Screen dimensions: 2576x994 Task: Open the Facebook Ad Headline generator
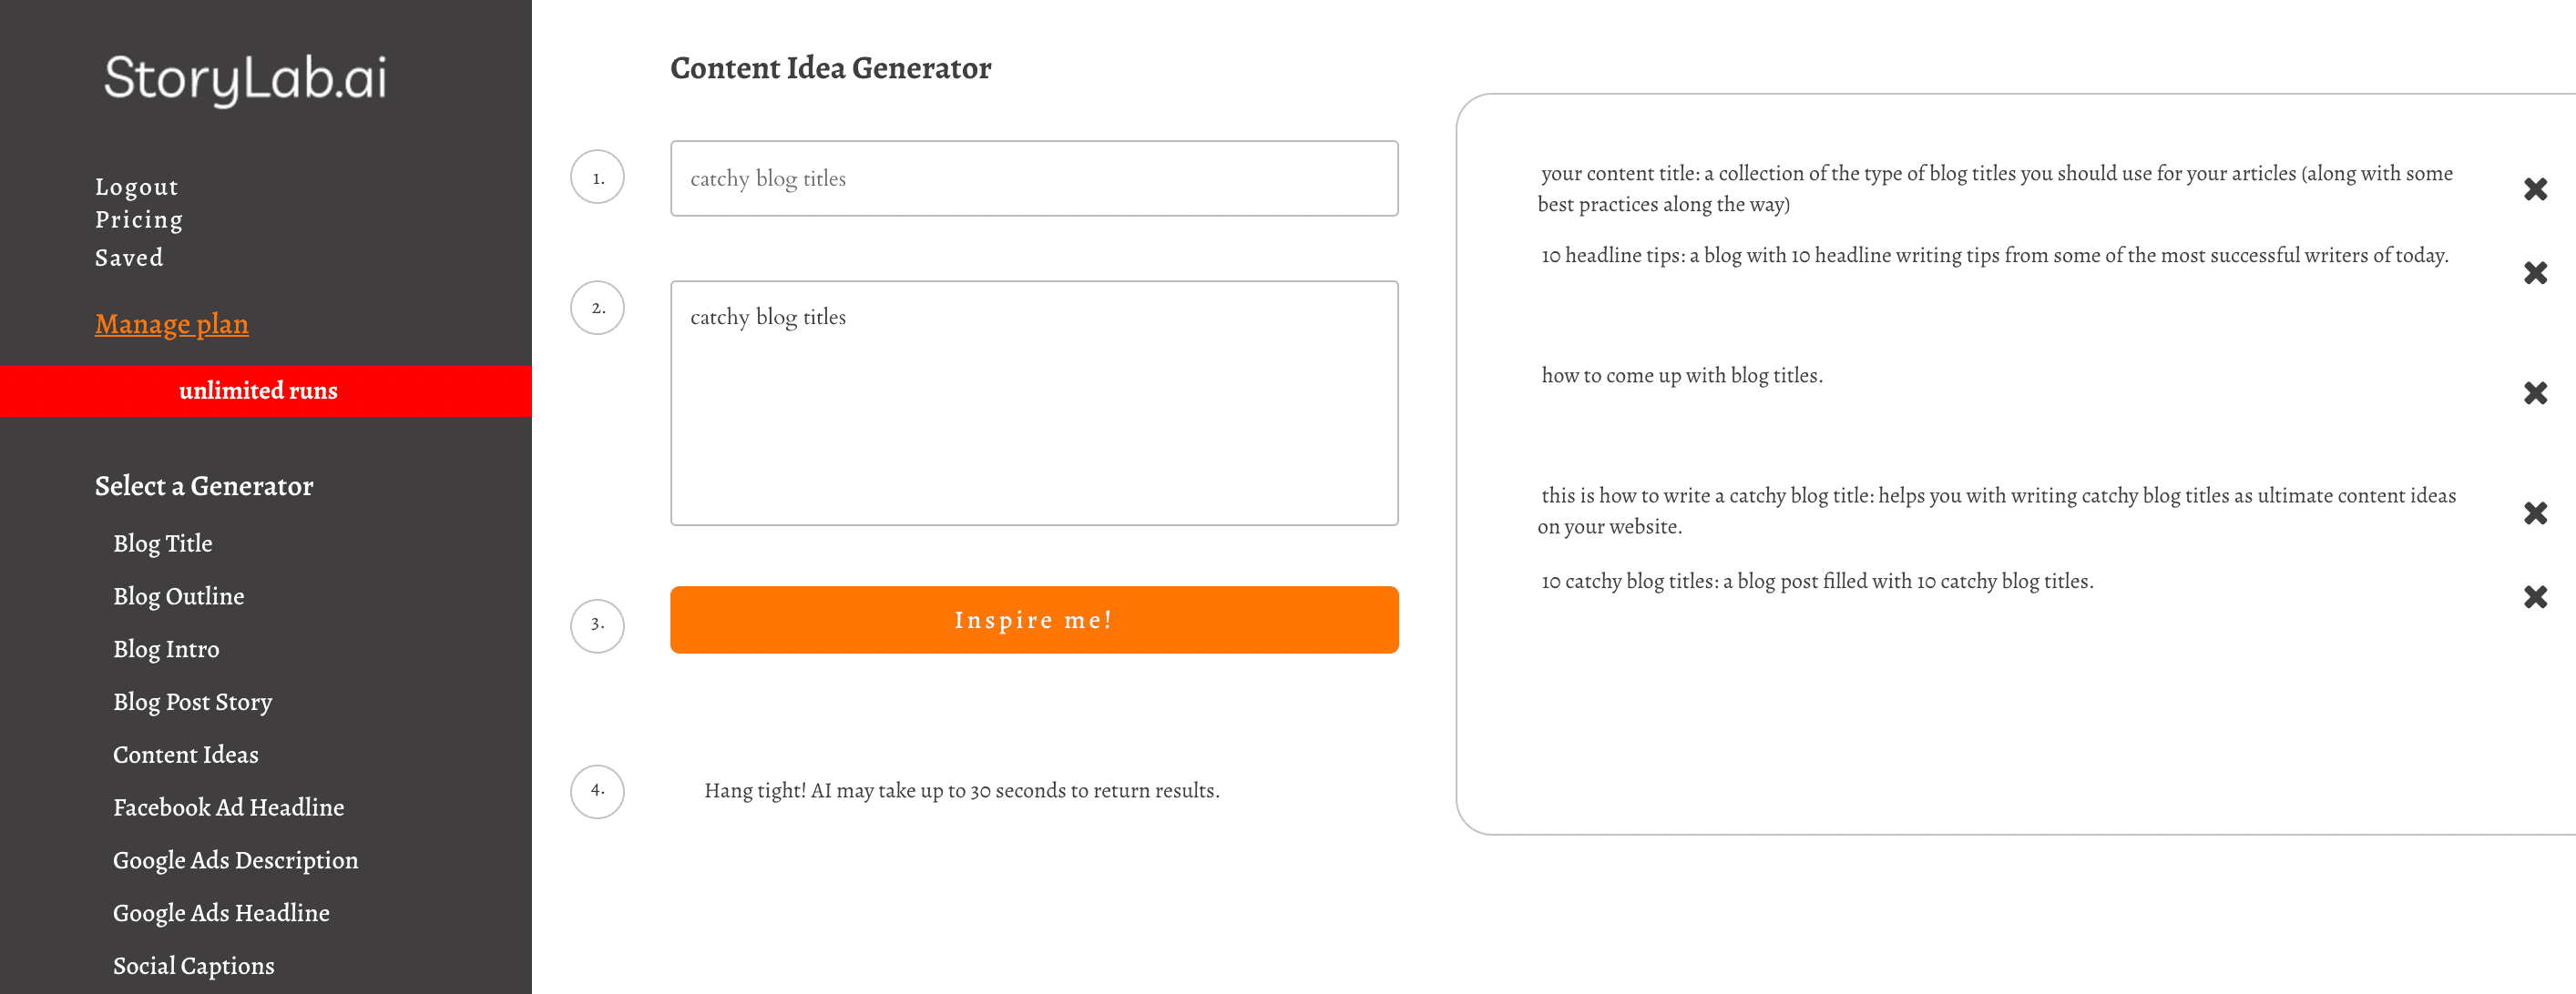pos(229,806)
